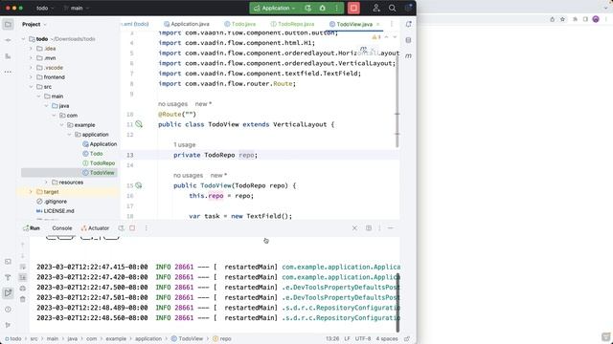Click LF line separator in status bar
The width and height of the screenshot is (613, 344).
347,338
